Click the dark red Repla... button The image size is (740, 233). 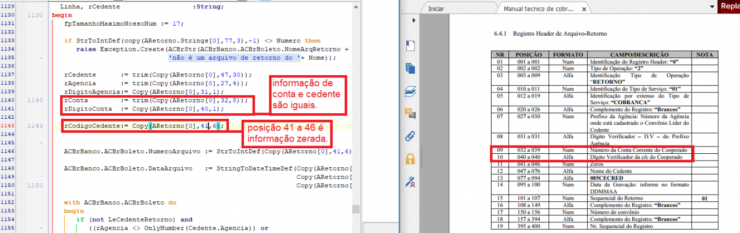(x=729, y=6)
